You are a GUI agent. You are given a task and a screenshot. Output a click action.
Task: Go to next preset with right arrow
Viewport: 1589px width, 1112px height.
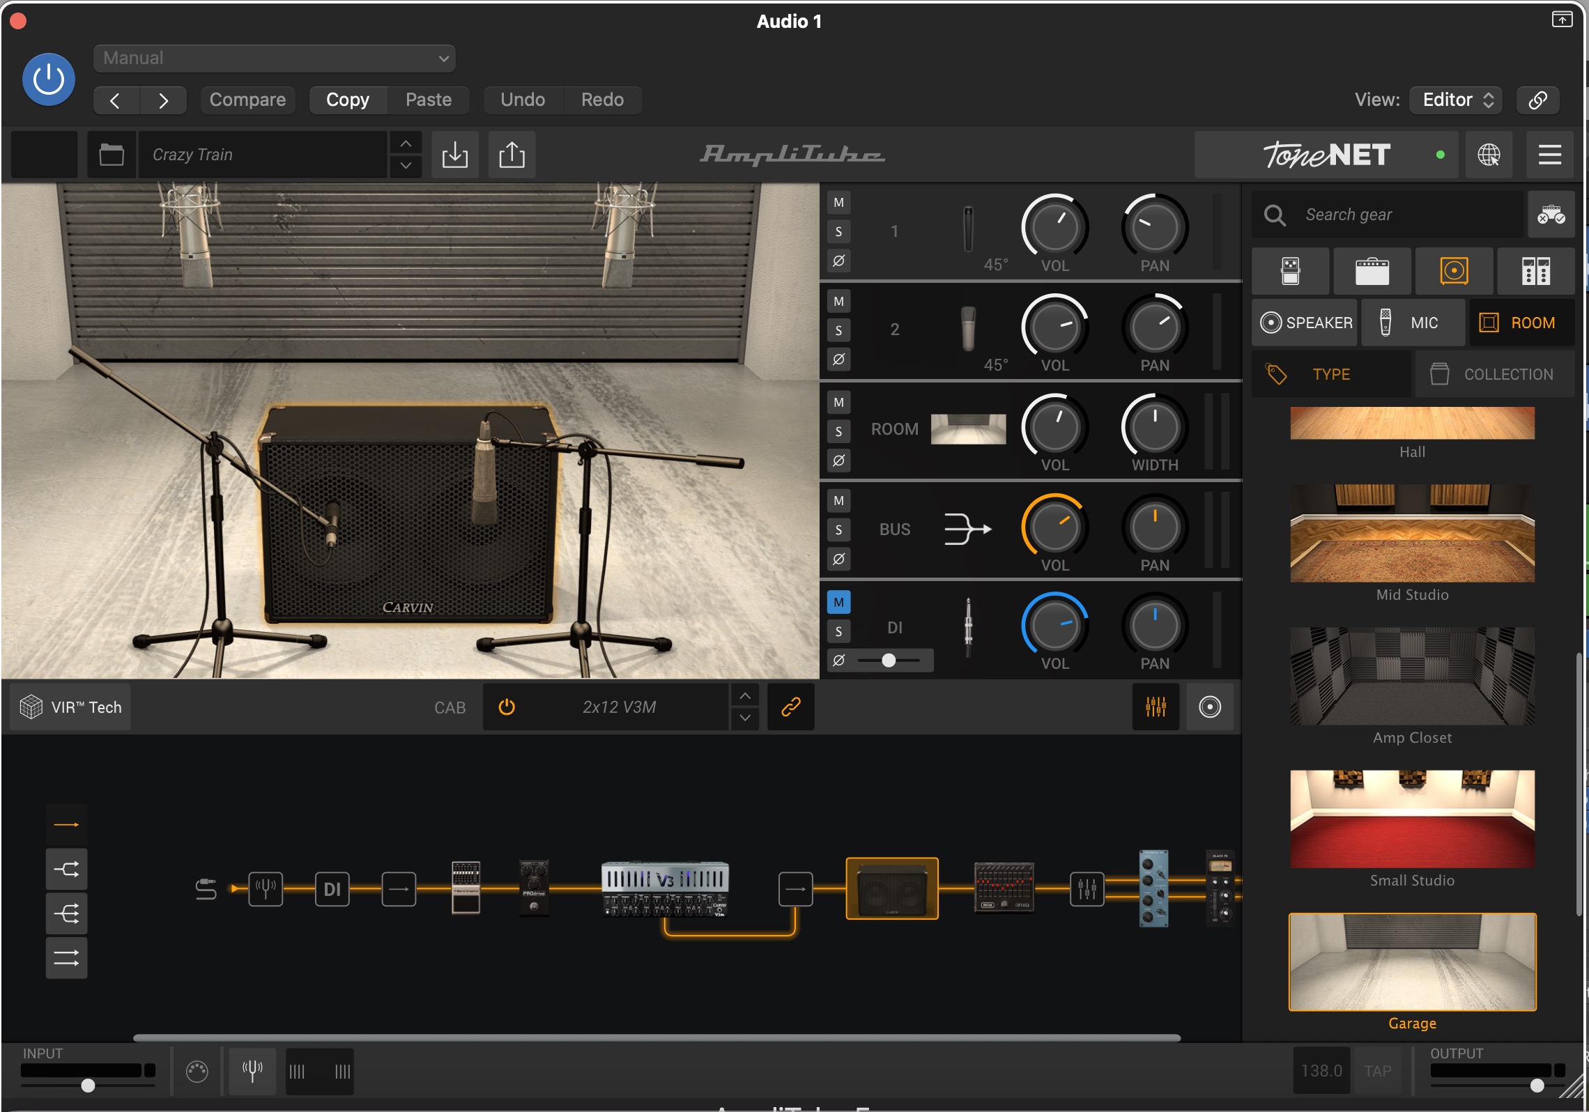[x=163, y=100]
